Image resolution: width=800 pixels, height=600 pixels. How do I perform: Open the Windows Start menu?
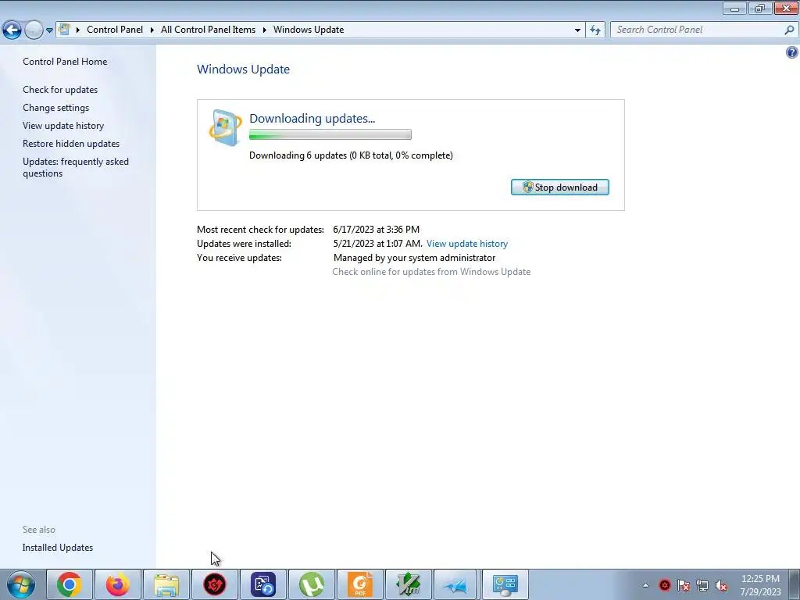[21, 584]
